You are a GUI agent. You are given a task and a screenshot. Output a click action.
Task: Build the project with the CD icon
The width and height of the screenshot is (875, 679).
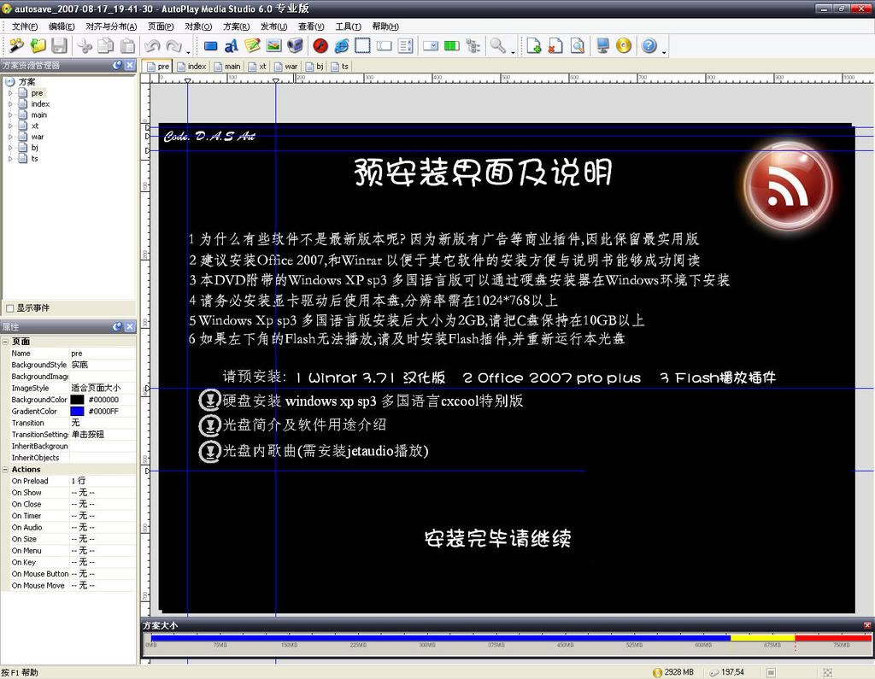624,46
